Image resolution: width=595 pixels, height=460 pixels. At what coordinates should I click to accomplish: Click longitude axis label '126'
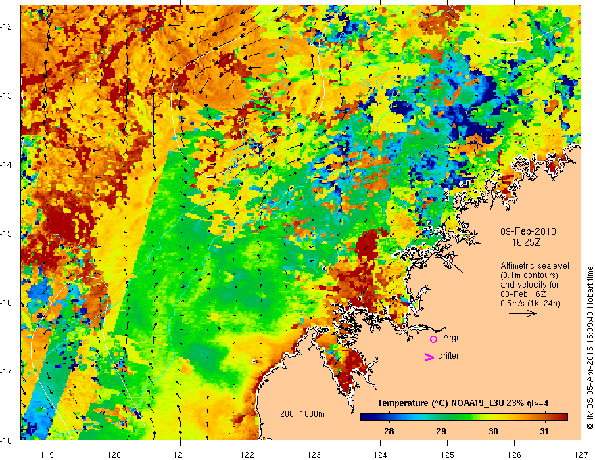(514, 455)
